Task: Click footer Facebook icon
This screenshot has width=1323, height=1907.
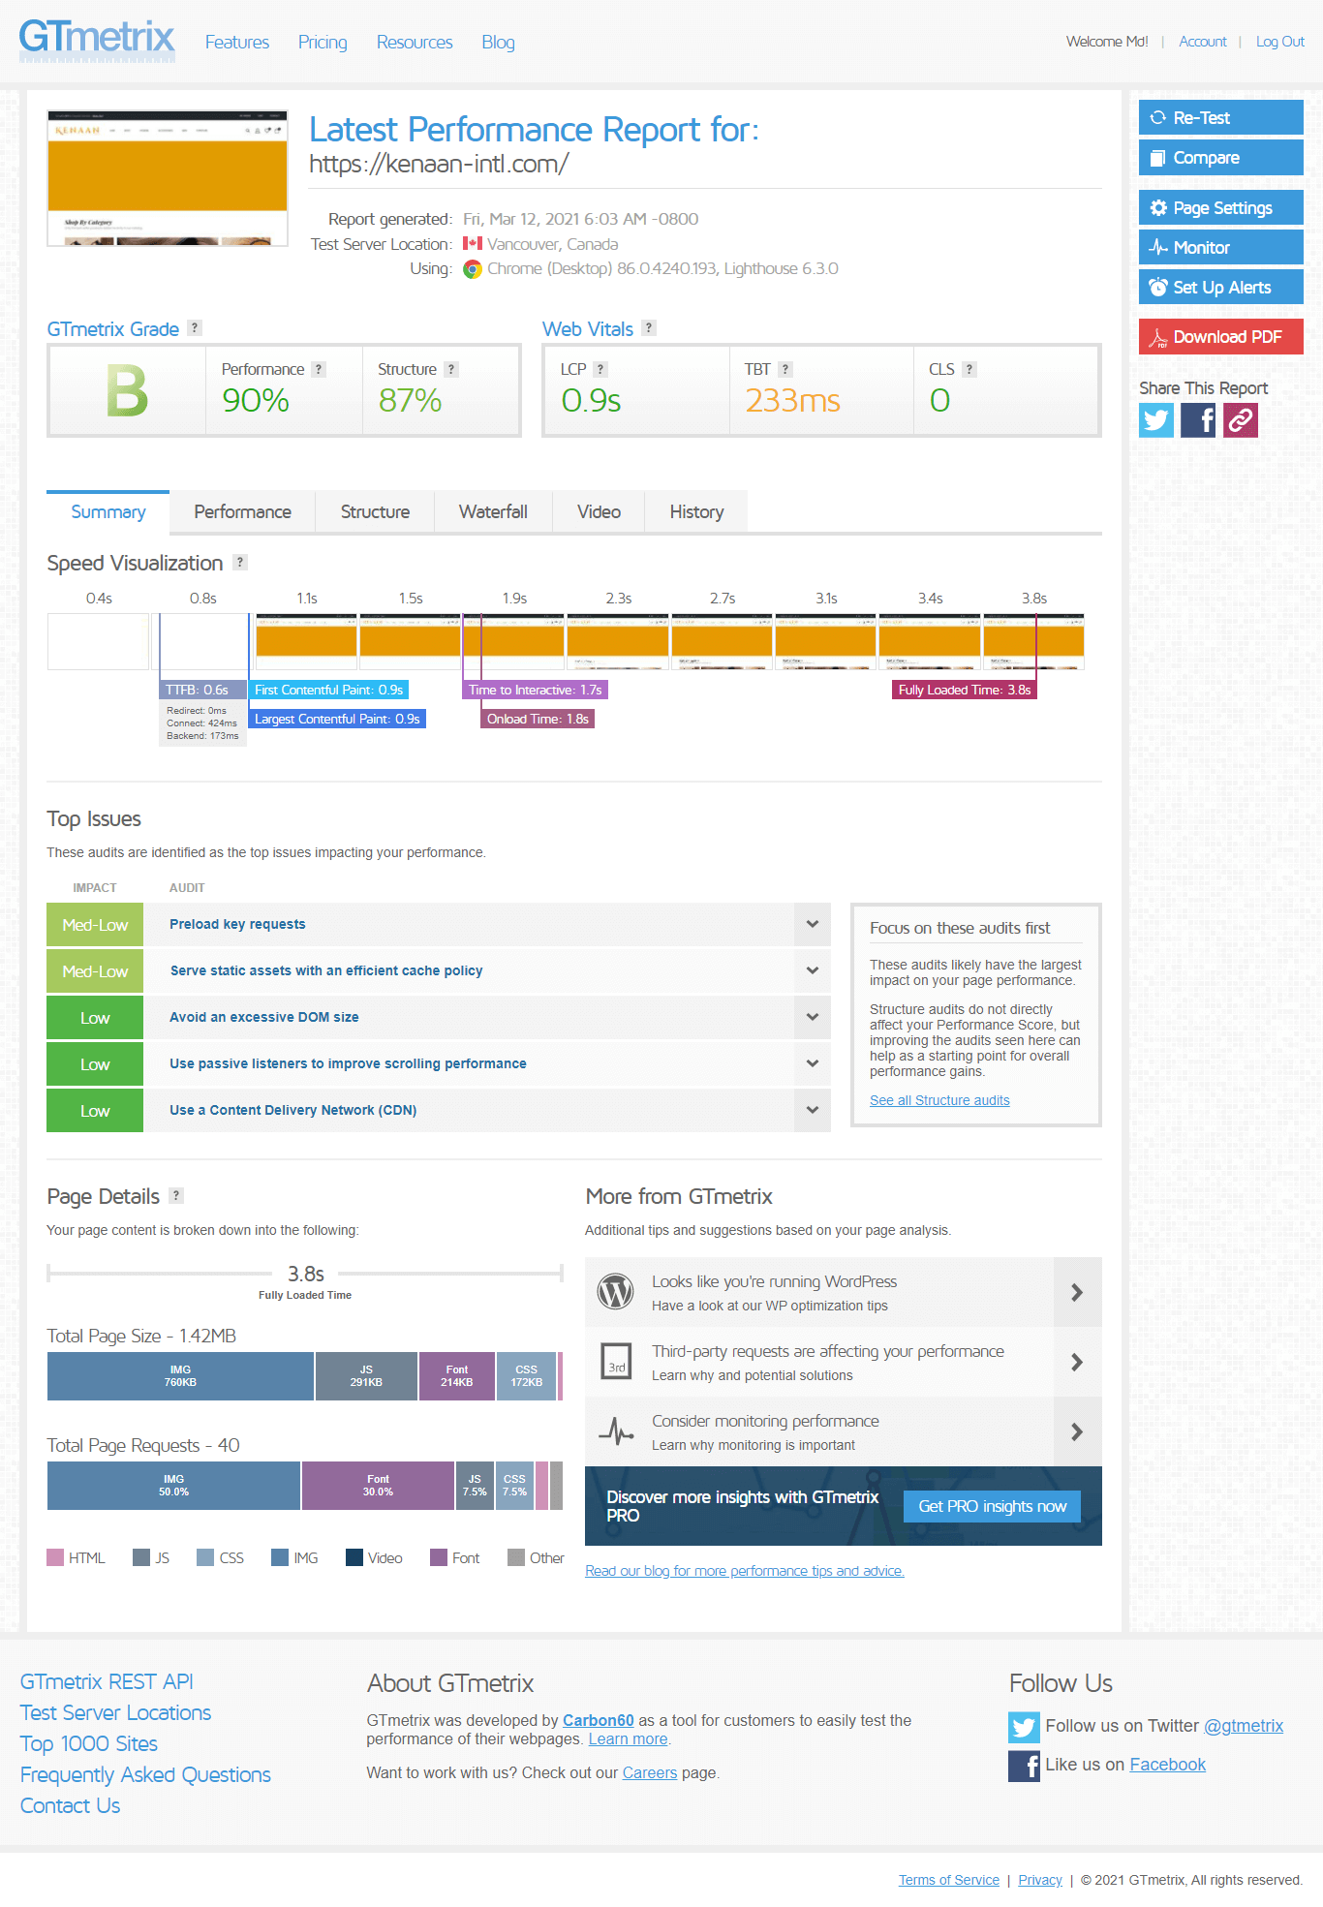Action: (1024, 1766)
